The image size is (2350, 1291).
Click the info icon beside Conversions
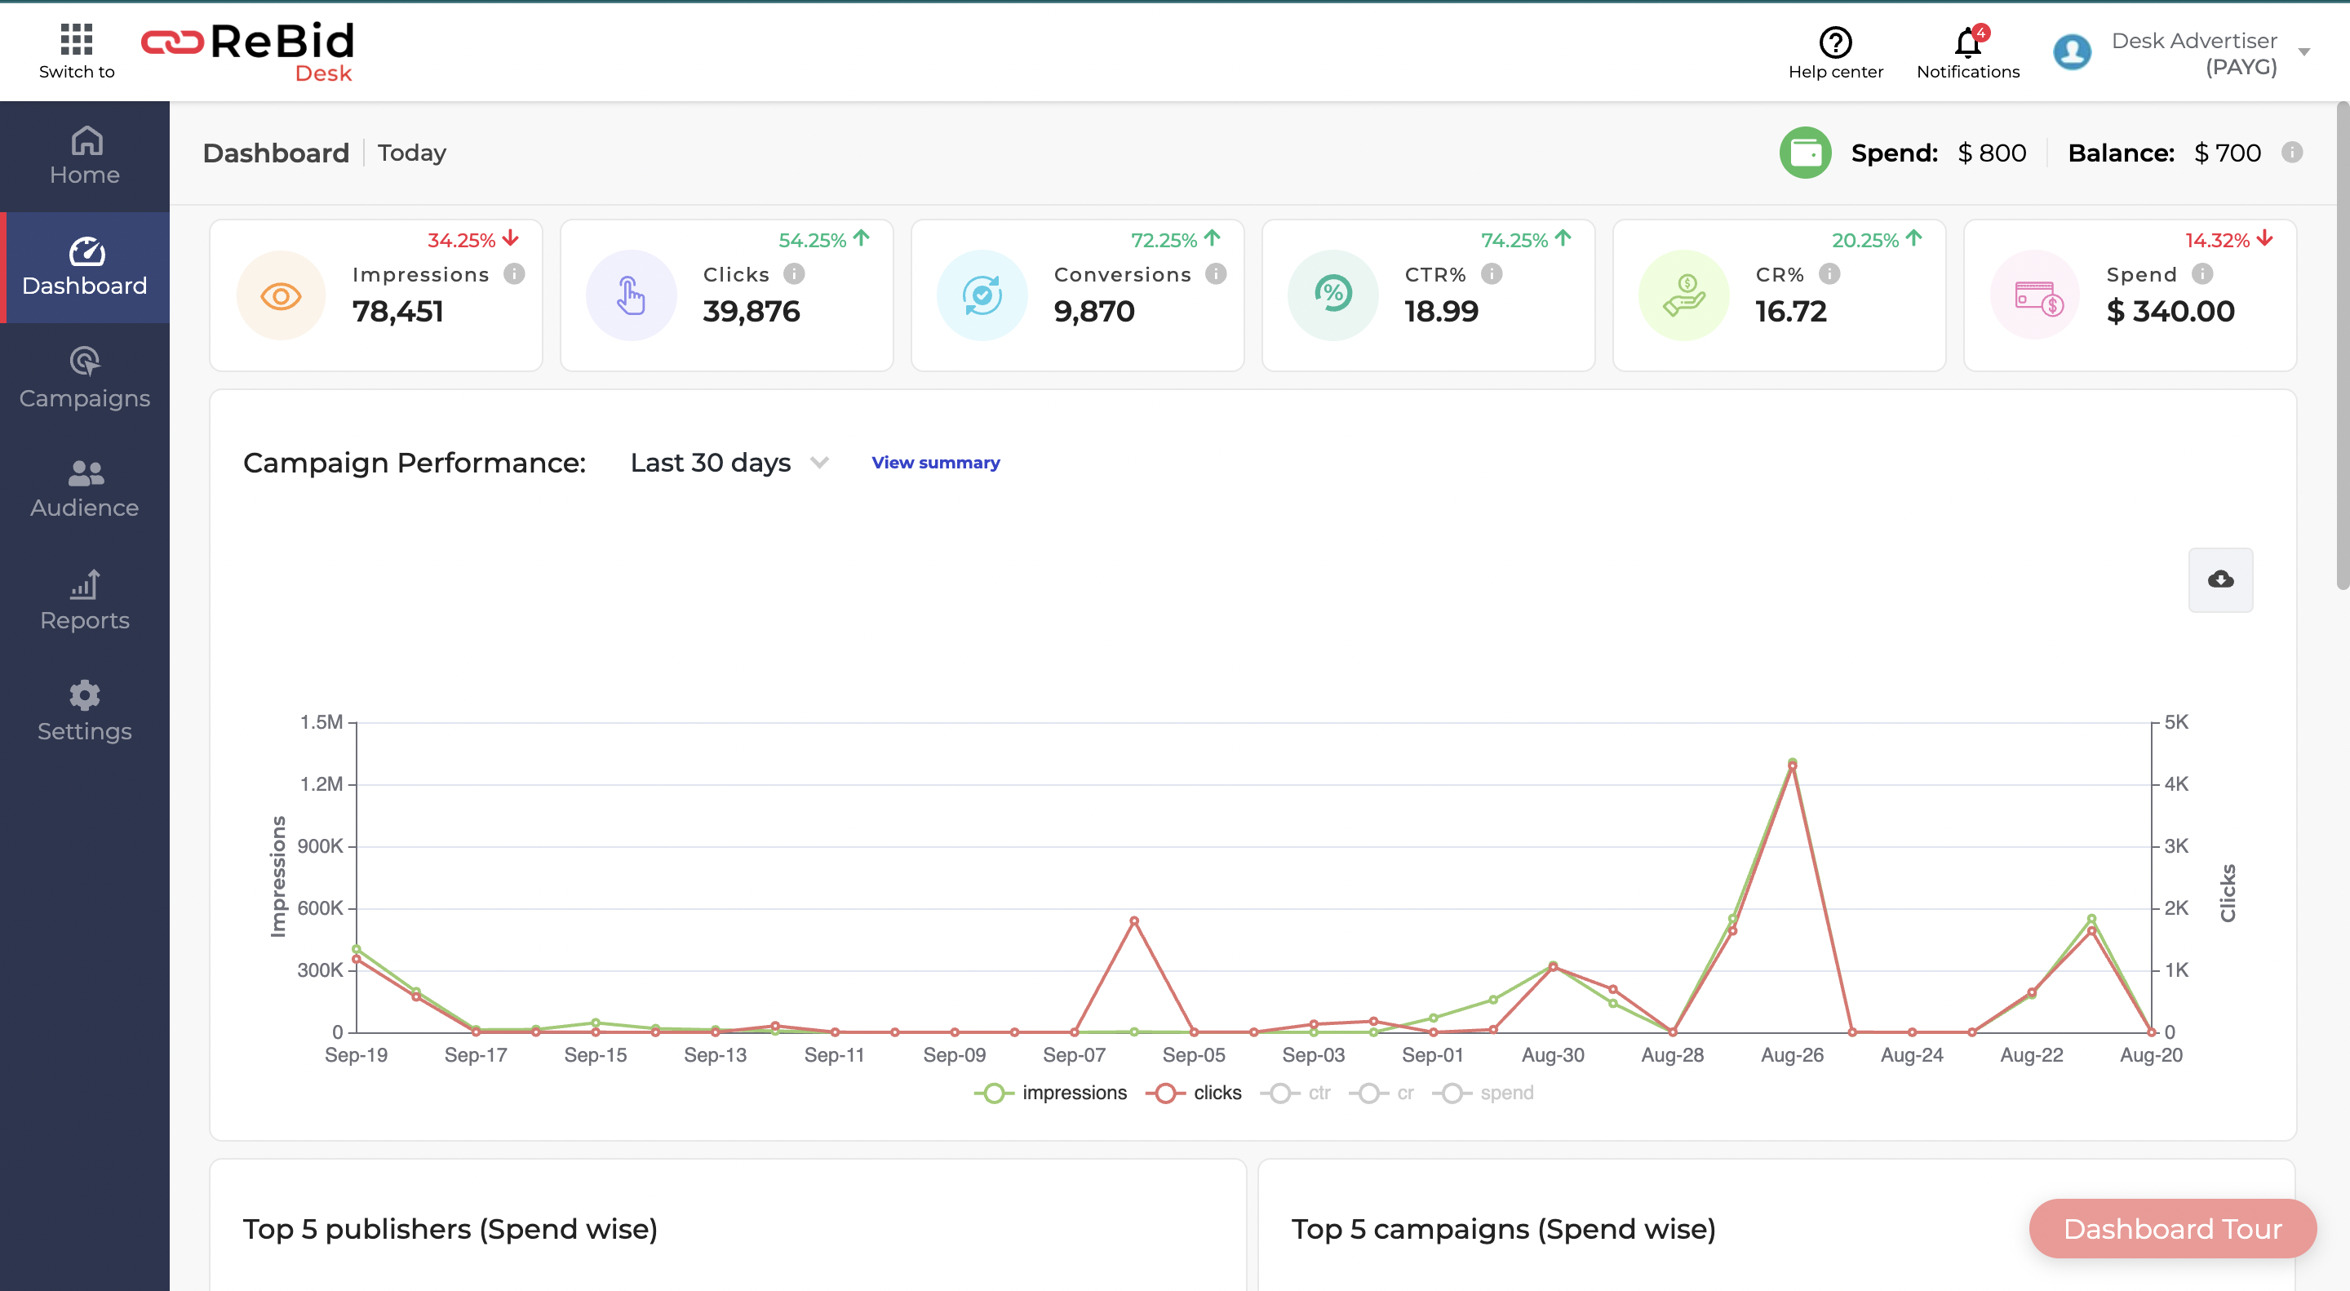coord(1215,273)
